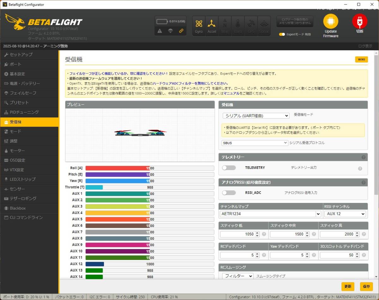Open the プリセット tab
Viewport: 379px width, 300px height.
[29, 103]
